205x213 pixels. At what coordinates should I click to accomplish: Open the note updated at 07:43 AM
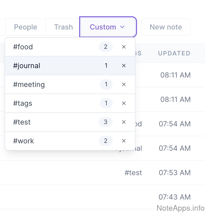[x=175, y=197]
